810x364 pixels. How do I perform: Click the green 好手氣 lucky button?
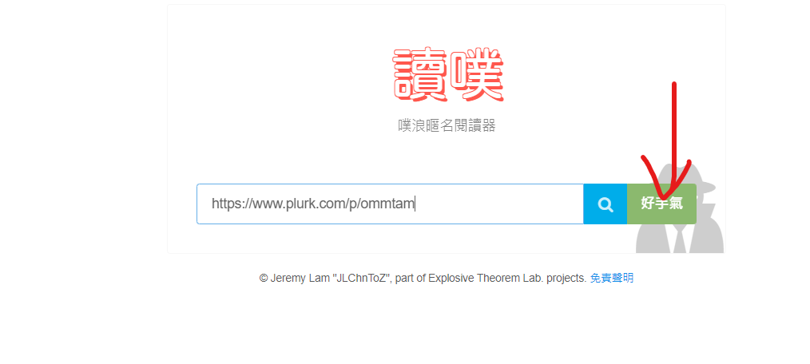click(661, 204)
